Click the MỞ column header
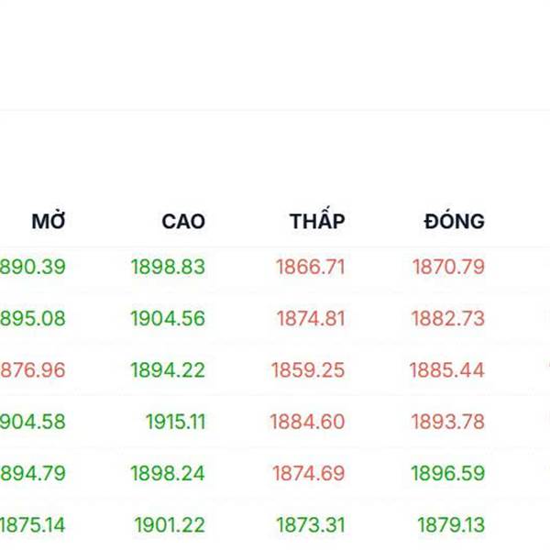Screen dimensions: 550x550 [49, 221]
